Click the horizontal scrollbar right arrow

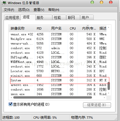[x=104, y=97]
